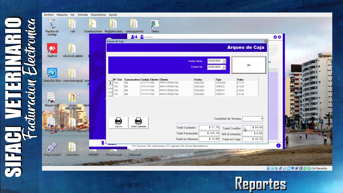Screen dimensions: 343x193
Task: Click the Cedula Cliente column header
Action: [x=150, y=80]
